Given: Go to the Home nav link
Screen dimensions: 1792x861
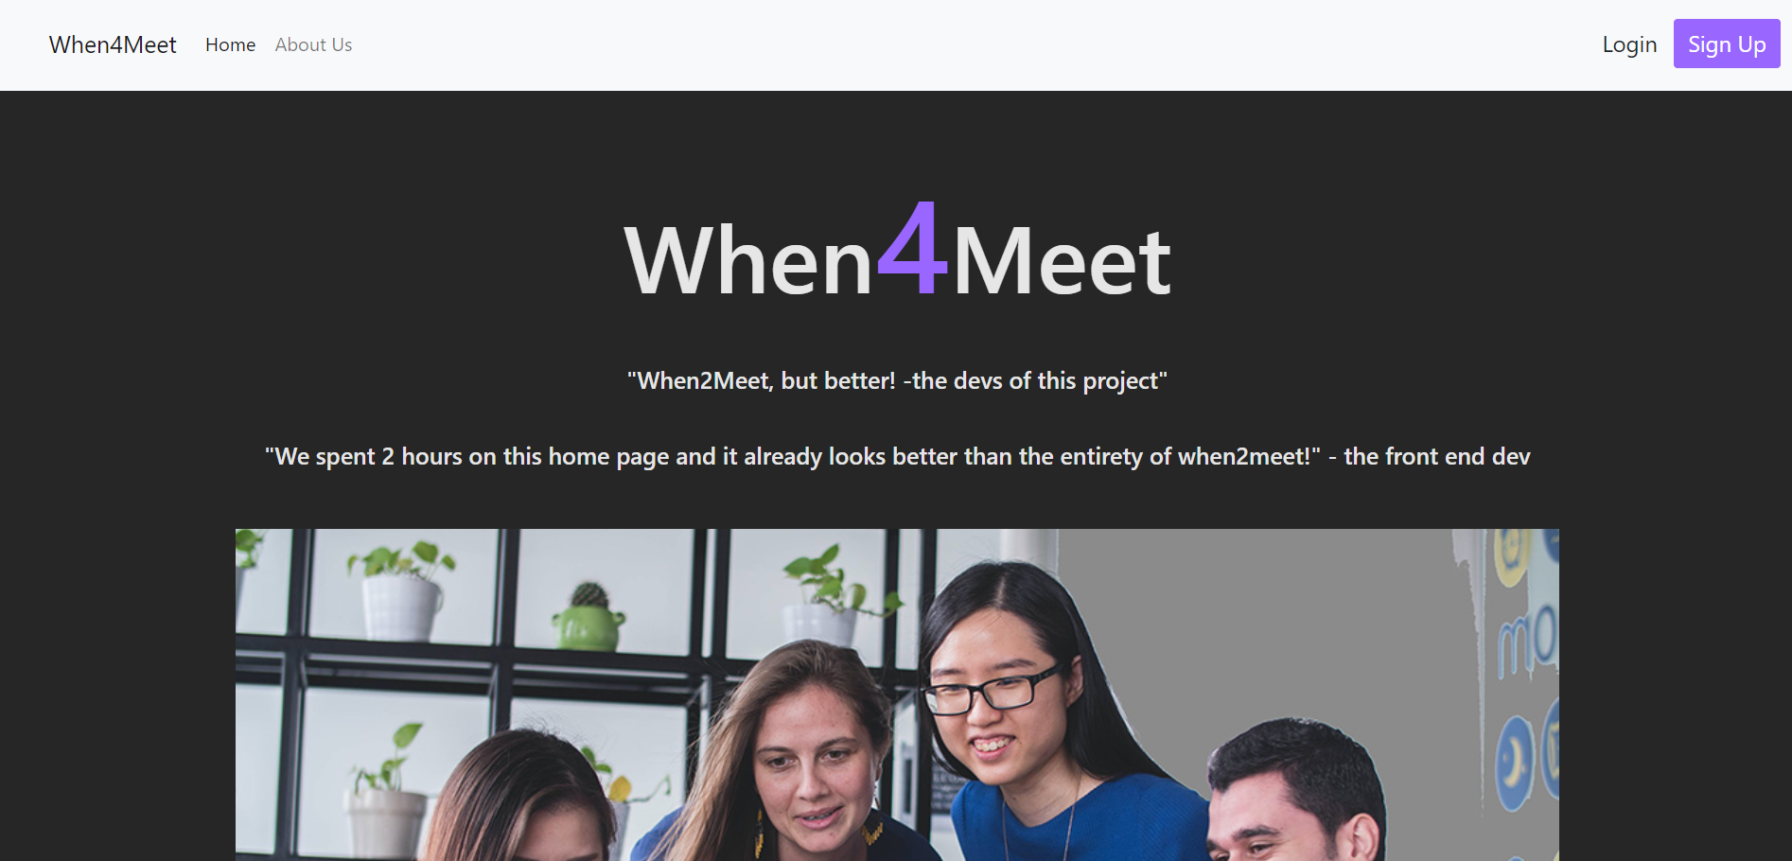Looking at the screenshot, I should tap(230, 44).
